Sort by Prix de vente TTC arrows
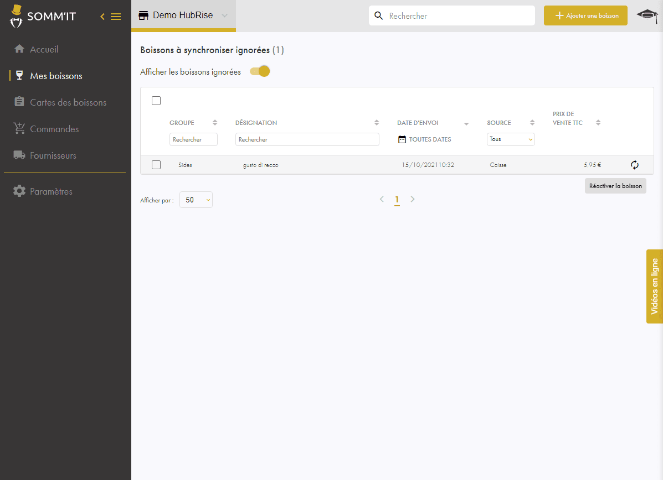The height and width of the screenshot is (480, 663). (x=598, y=123)
